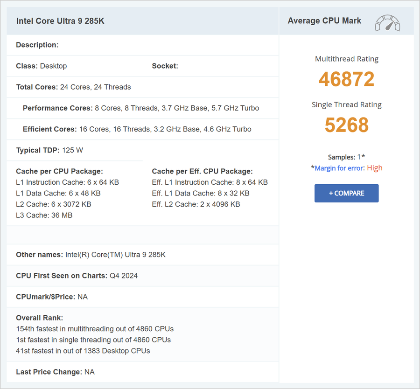420x389 pixels.
Task: Click the Average CPU Mark heading
Action: (x=324, y=21)
